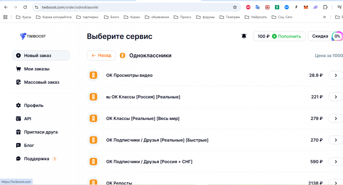This screenshot has width=343, height=185.
Task: Click the notification bell icon
Action: (x=244, y=36)
